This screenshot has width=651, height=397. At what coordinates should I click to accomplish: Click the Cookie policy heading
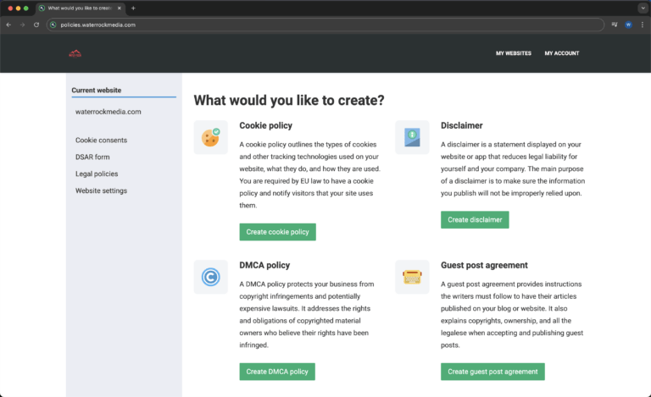(x=265, y=125)
